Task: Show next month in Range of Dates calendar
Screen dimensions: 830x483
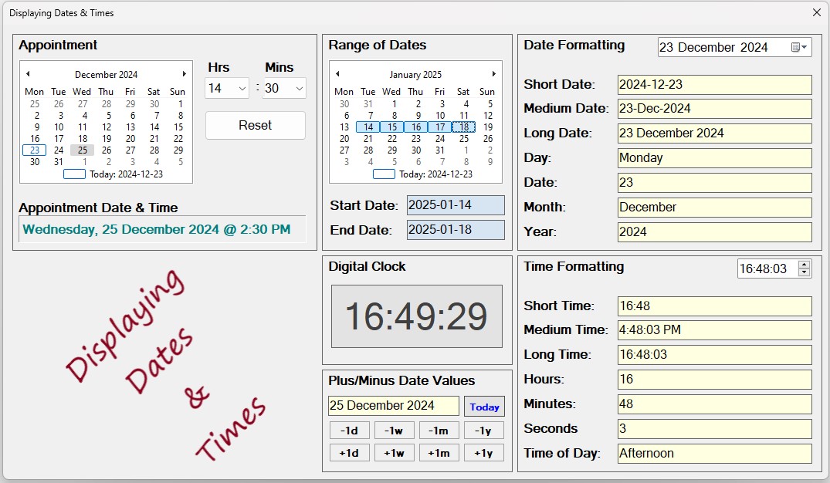Action: click(x=493, y=74)
